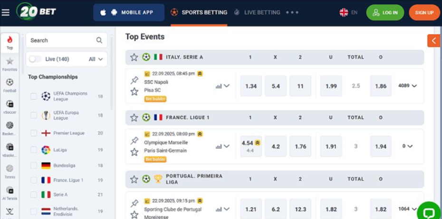
Task: Expand 4089 more markets for Napoli match
Action: point(407,86)
